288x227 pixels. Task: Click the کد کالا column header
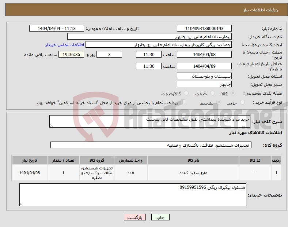pos(255,160)
